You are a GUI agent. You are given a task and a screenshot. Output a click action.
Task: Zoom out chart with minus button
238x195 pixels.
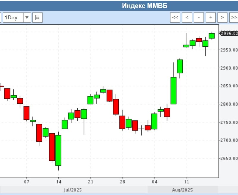tap(199, 18)
